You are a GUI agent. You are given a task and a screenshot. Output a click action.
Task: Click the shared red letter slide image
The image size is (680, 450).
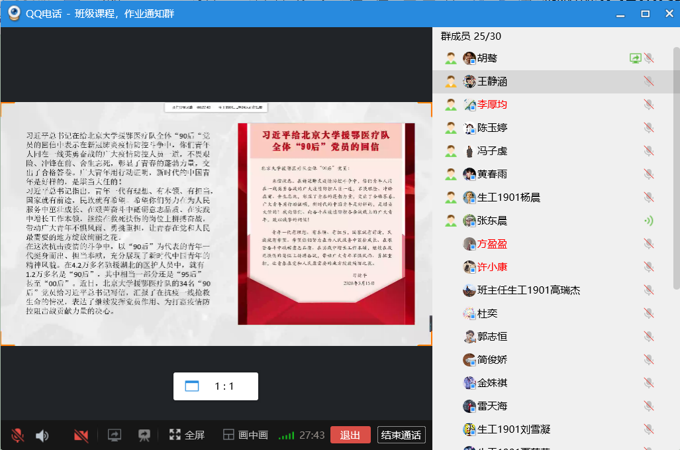[326, 223]
